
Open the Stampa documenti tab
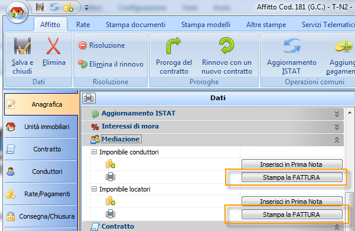point(135,24)
